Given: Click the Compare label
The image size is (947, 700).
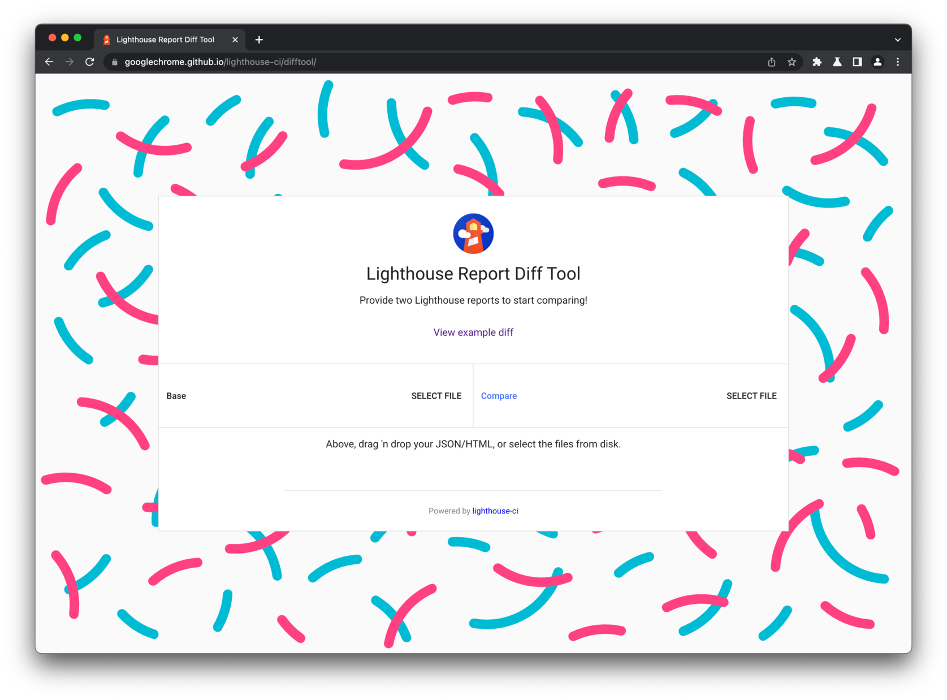Looking at the screenshot, I should [x=499, y=396].
